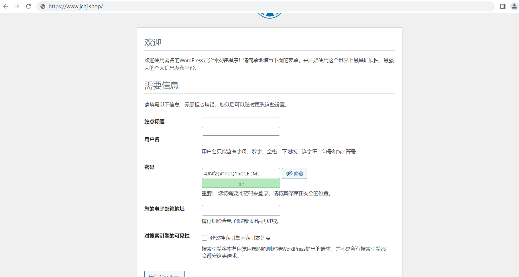Open the browser side panel icon

point(503,6)
